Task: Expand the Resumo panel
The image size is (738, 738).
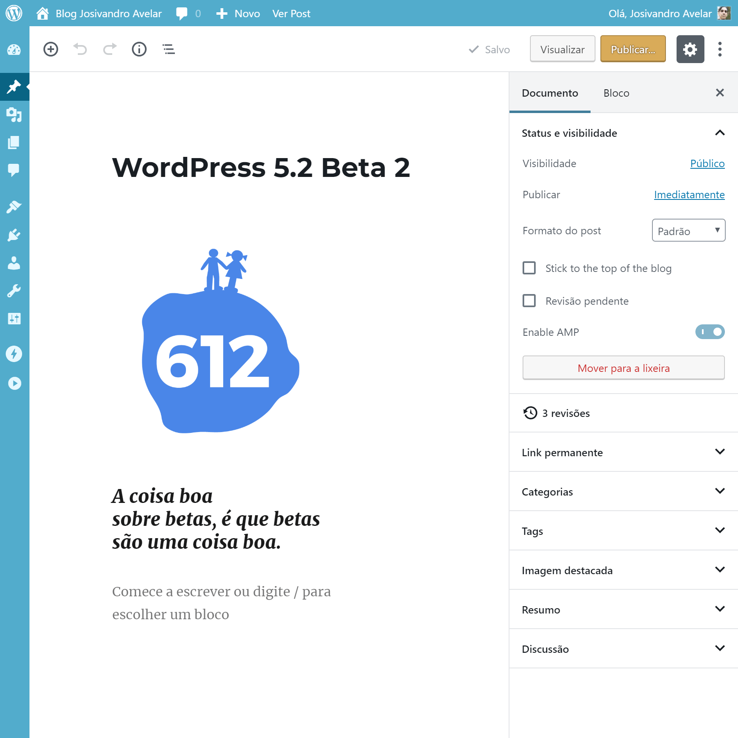Action: pyautogui.click(x=623, y=609)
